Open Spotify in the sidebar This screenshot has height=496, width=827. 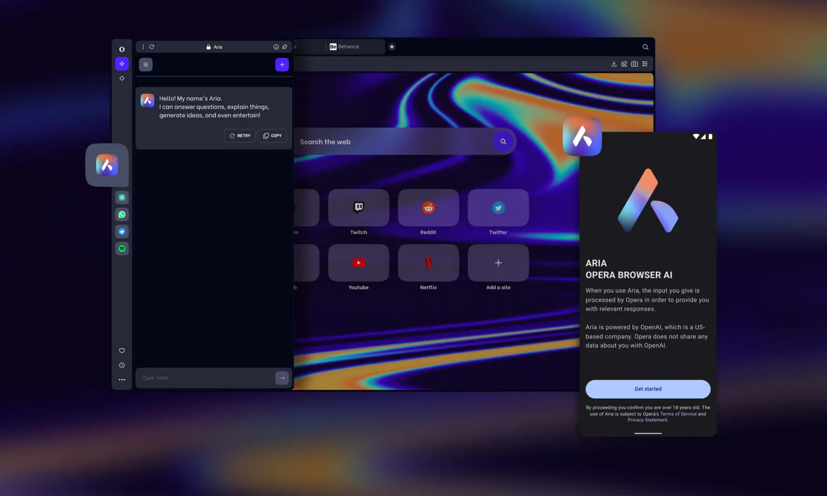(122, 249)
